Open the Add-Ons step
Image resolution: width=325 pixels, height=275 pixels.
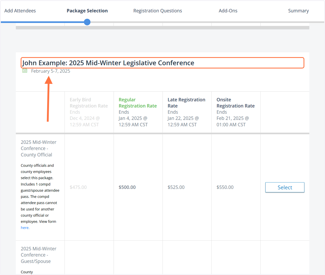[228, 11]
